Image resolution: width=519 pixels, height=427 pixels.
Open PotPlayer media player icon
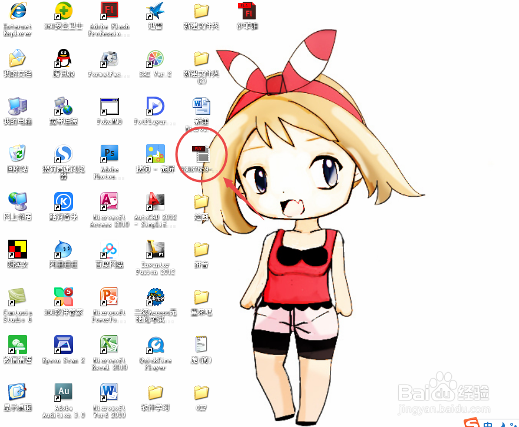coord(156,106)
